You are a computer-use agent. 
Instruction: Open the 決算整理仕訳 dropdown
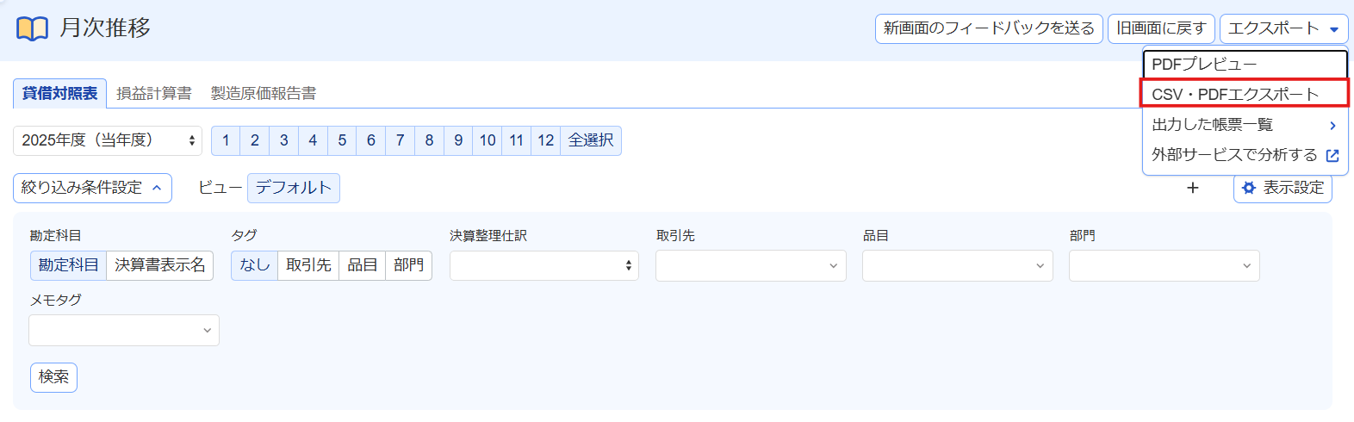coord(544,265)
